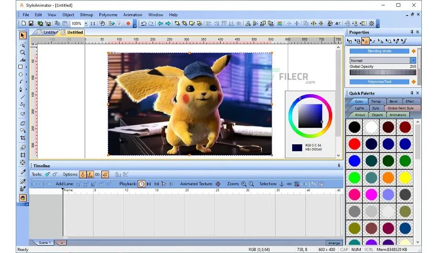This screenshot has height=253, width=437.
Task: Click the Polynome/Text header
Action: tap(379, 82)
